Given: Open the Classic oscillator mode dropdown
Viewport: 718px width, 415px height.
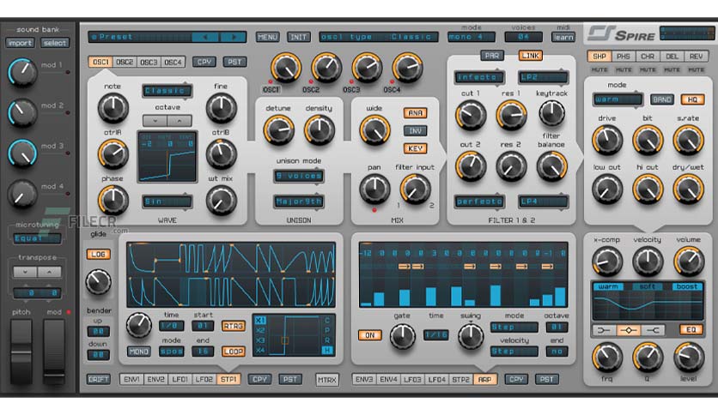Looking at the screenshot, I should coord(167,91).
